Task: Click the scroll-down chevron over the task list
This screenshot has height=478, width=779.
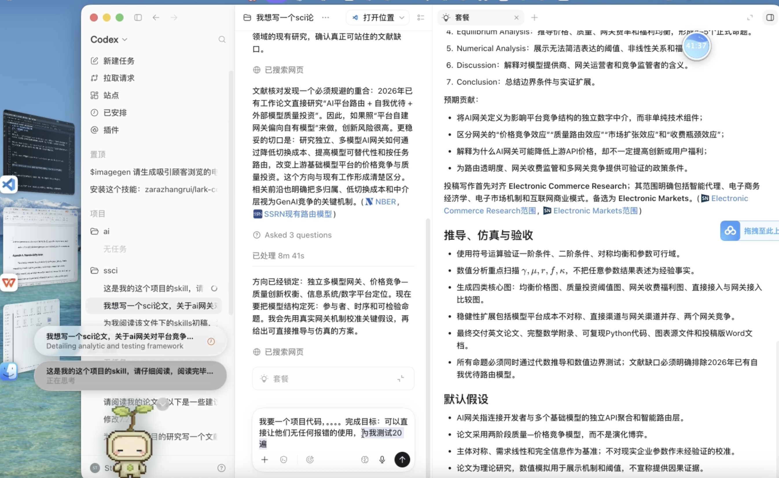Action: [163, 404]
